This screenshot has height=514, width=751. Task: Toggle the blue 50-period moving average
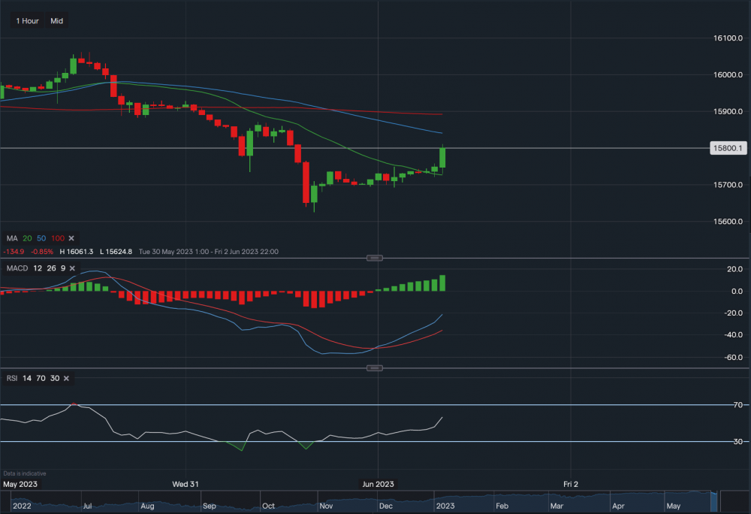pyautogui.click(x=41, y=238)
